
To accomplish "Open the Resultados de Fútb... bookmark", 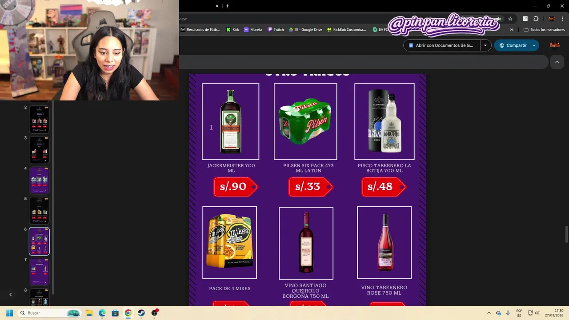I will click(200, 29).
